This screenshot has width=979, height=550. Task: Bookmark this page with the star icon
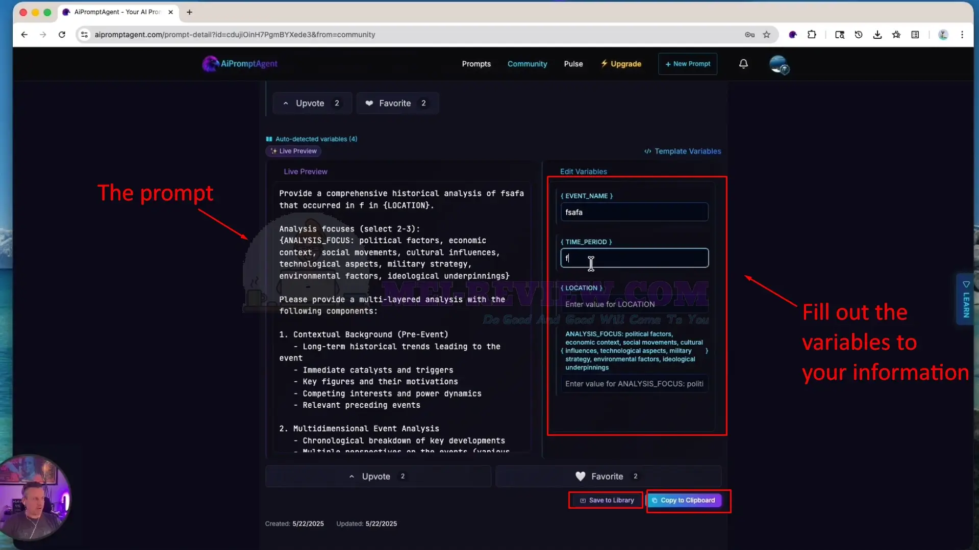(766, 35)
